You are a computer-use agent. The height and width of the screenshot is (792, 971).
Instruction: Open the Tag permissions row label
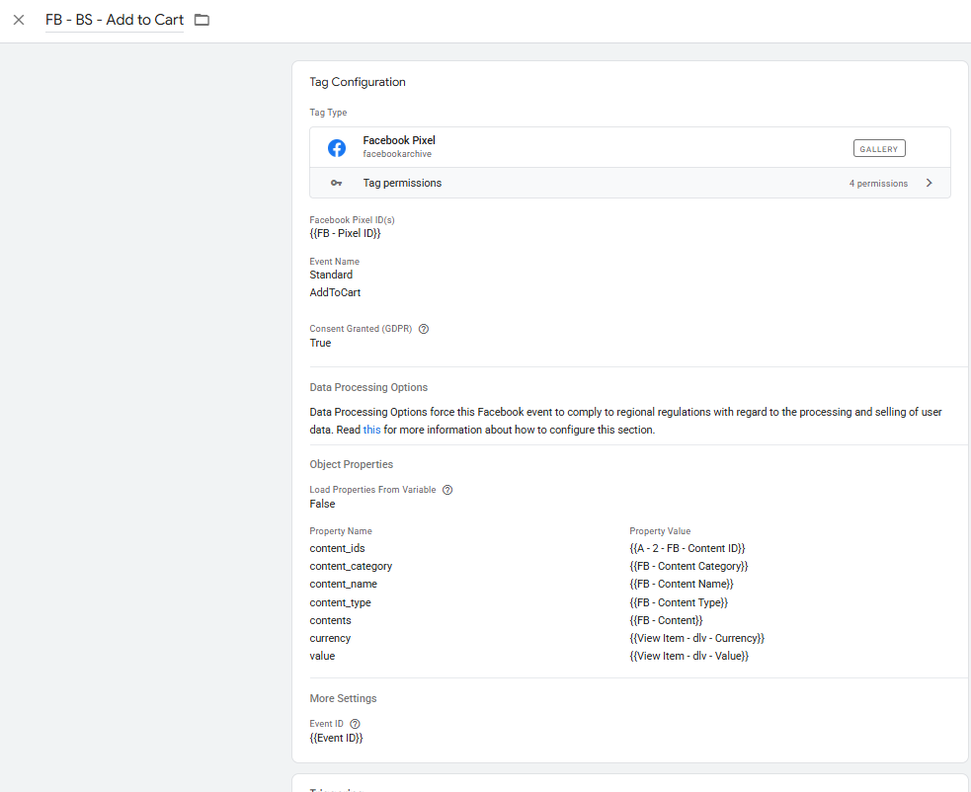pos(402,183)
